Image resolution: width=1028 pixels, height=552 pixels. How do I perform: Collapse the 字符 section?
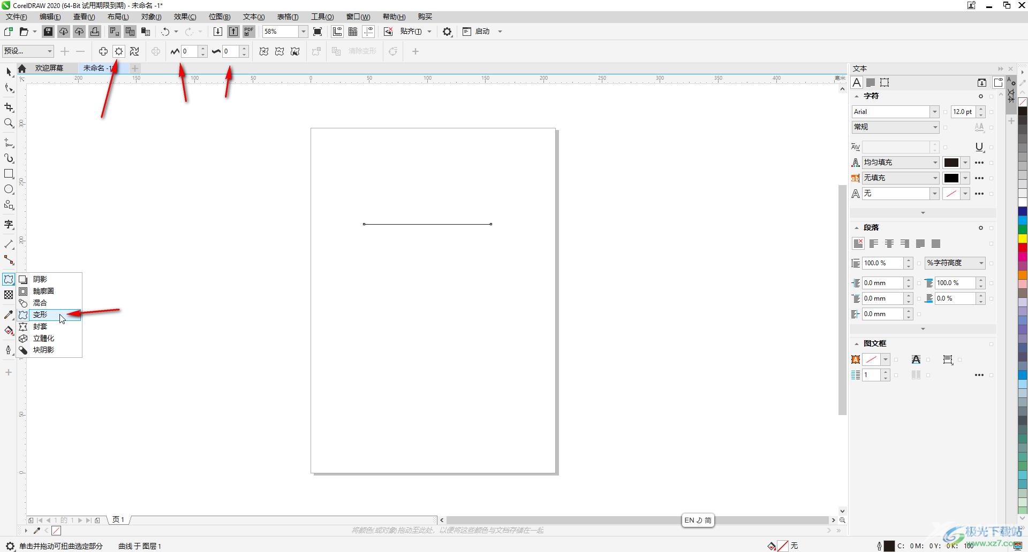click(x=856, y=96)
